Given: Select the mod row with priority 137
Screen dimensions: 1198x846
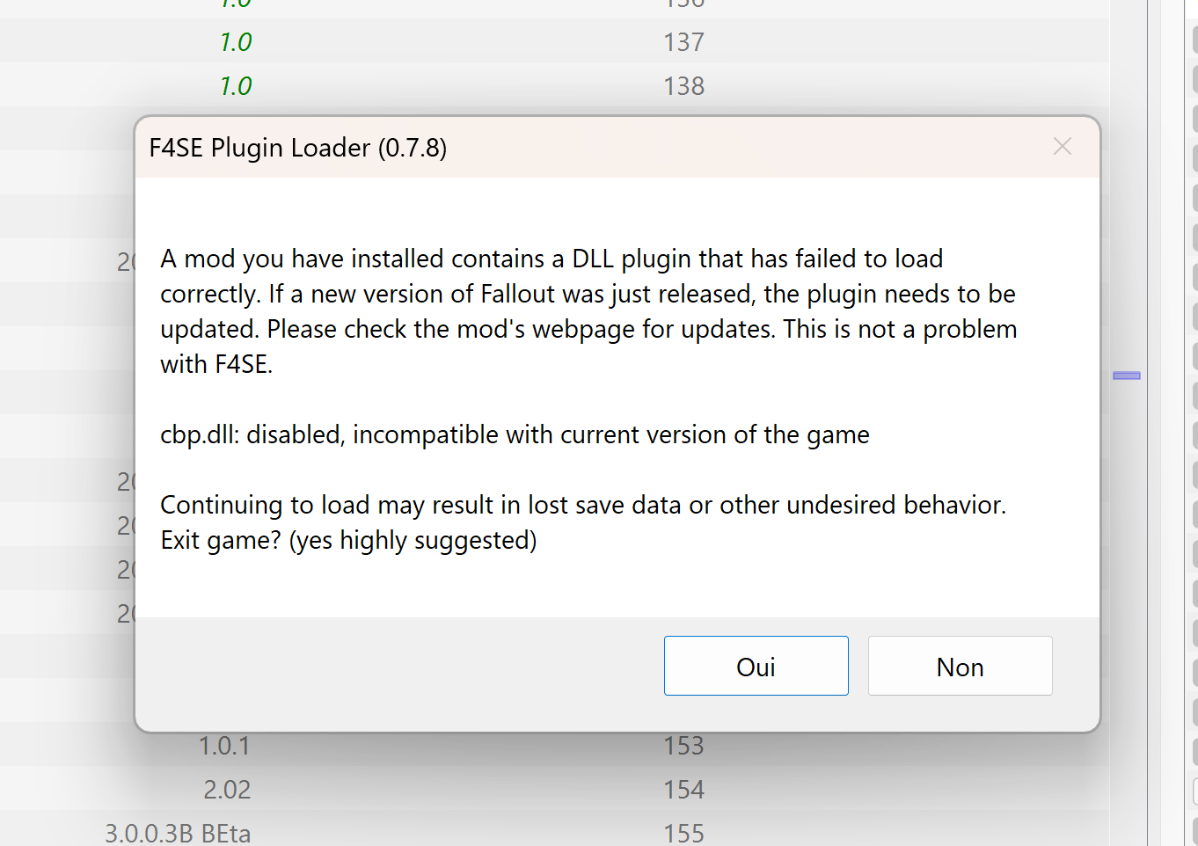Looking at the screenshot, I should [x=554, y=41].
